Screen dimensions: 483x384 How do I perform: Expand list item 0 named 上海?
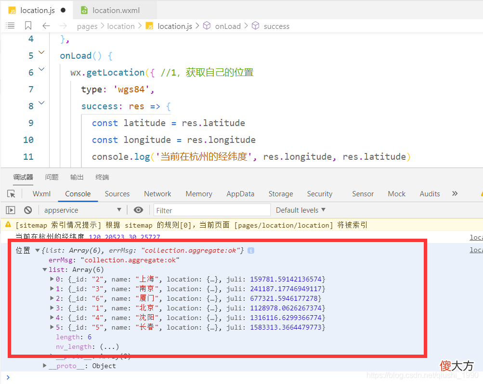coord(52,279)
